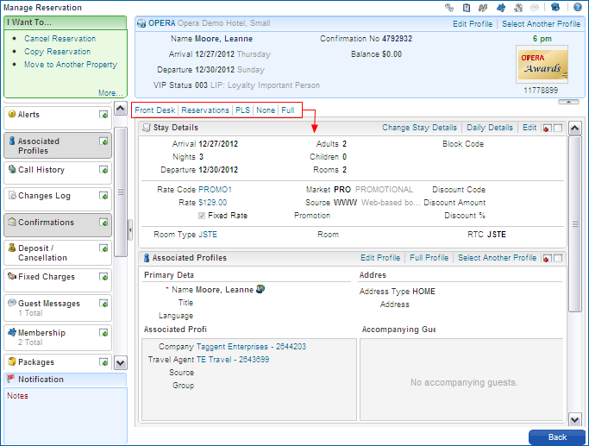Image resolution: width=589 pixels, height=446 pixels.
Task: Click the linked chat bubbles toolbar icon
Action: pos(449,8)
